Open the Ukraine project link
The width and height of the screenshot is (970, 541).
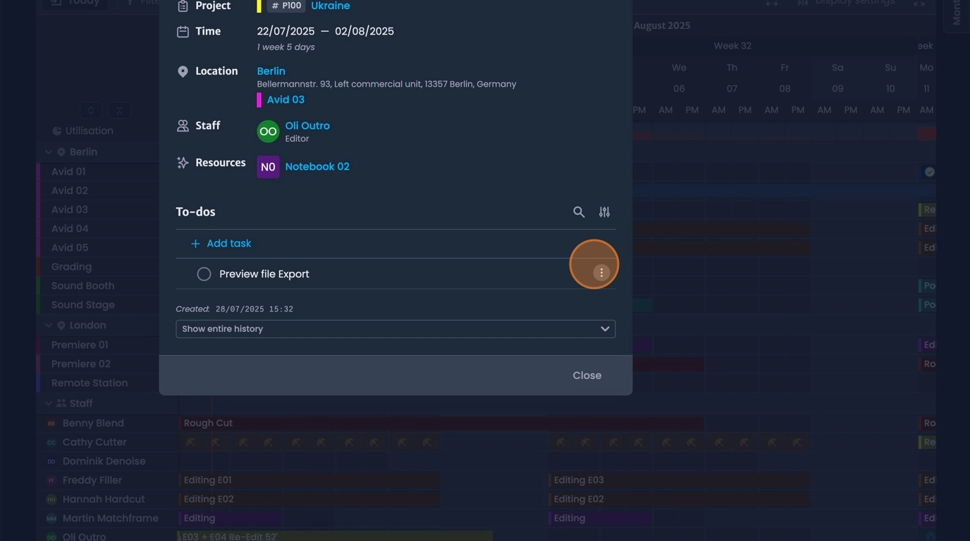(330, 6)
